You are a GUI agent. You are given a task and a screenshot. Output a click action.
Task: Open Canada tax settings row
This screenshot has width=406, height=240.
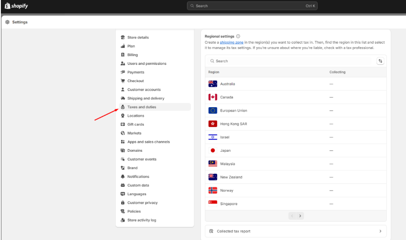point(296,97)
